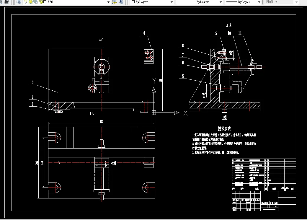Screen dimensions: 307x220
Task: Click the Make Object's Layer Current icon
Action: pyautogui.click(x=114, y=2)
